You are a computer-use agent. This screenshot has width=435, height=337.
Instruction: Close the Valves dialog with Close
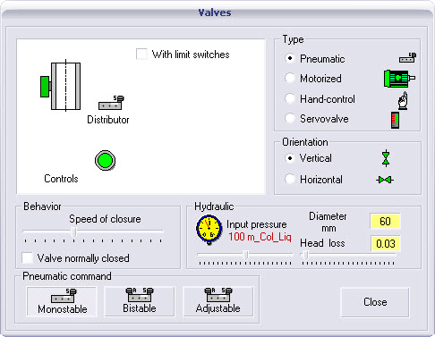point(375,302)
